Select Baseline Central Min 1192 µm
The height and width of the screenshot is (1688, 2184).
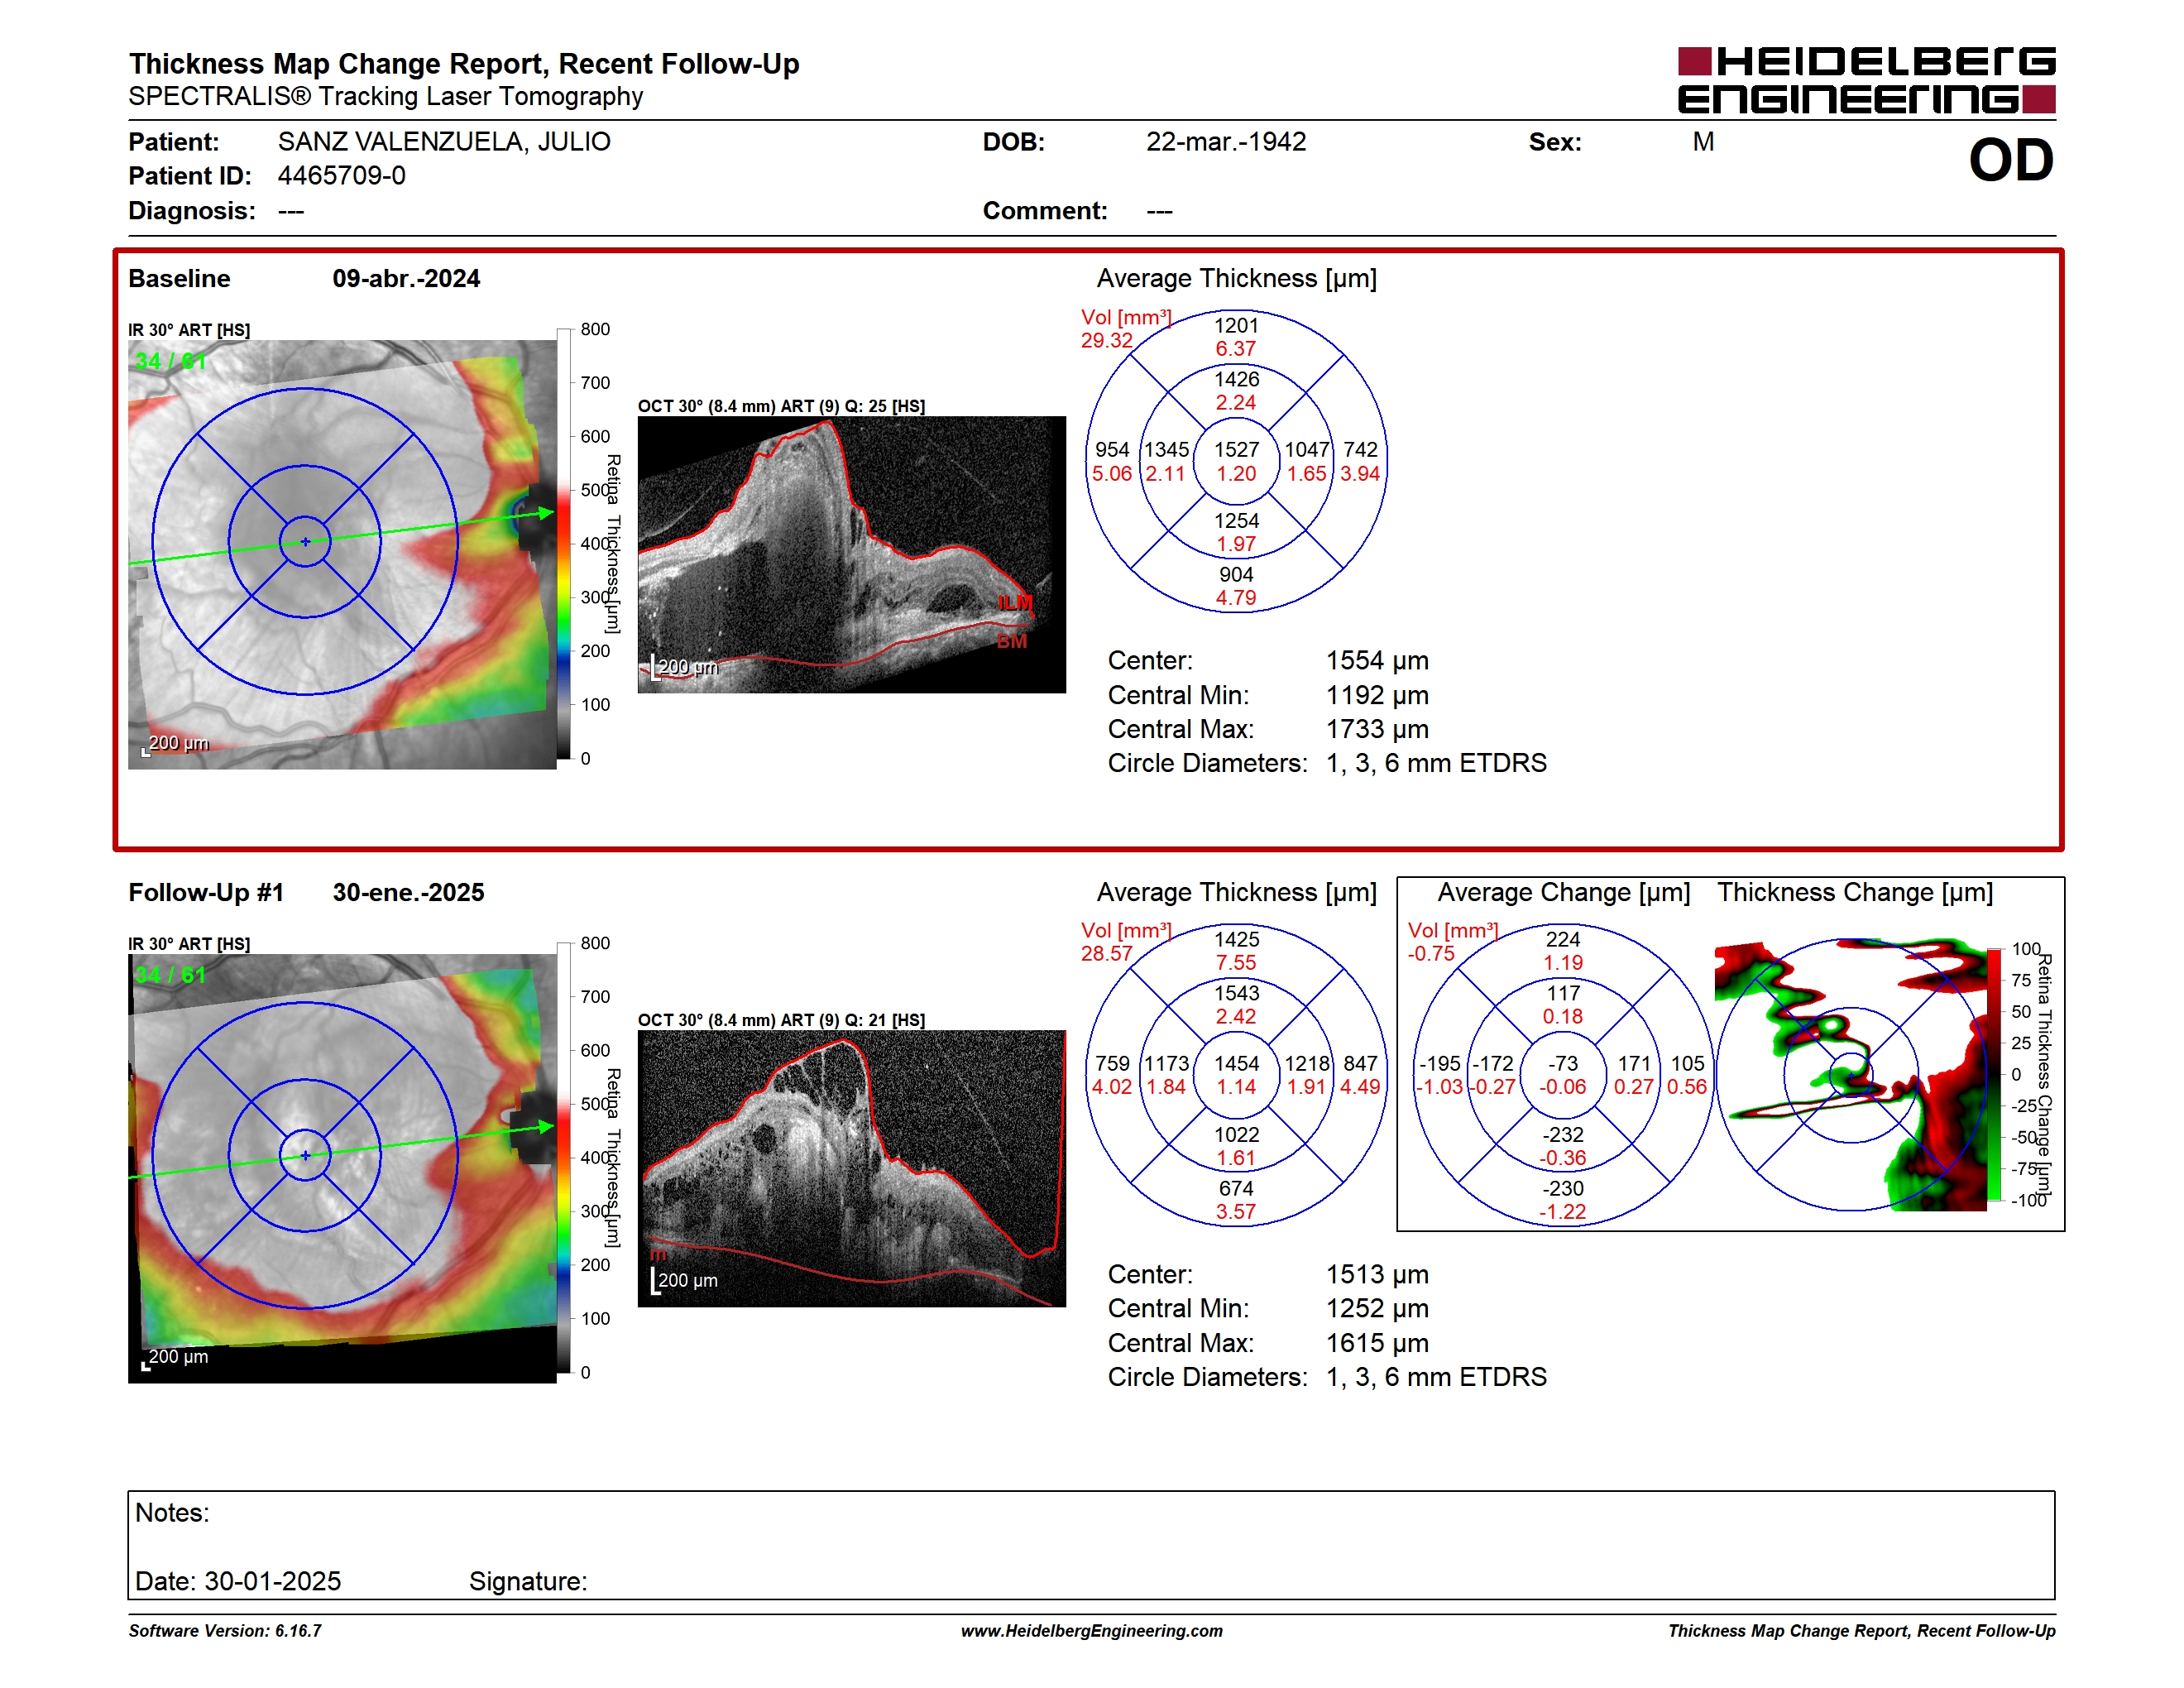click(x=1377, y=695)
